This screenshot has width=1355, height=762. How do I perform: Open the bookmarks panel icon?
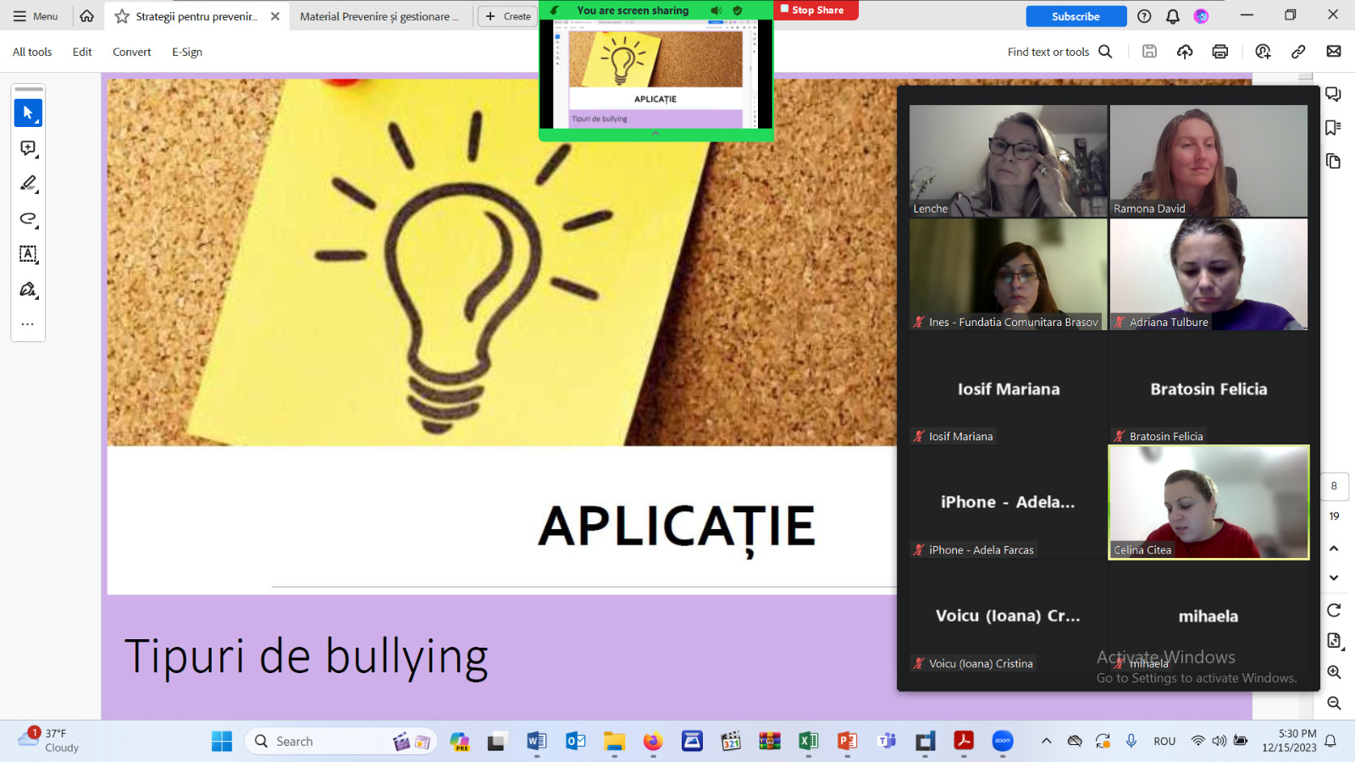pyautogui.click(x=1333, y=128)
